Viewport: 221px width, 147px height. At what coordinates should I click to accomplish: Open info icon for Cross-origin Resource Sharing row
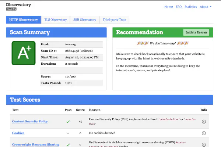pos(204,144)
